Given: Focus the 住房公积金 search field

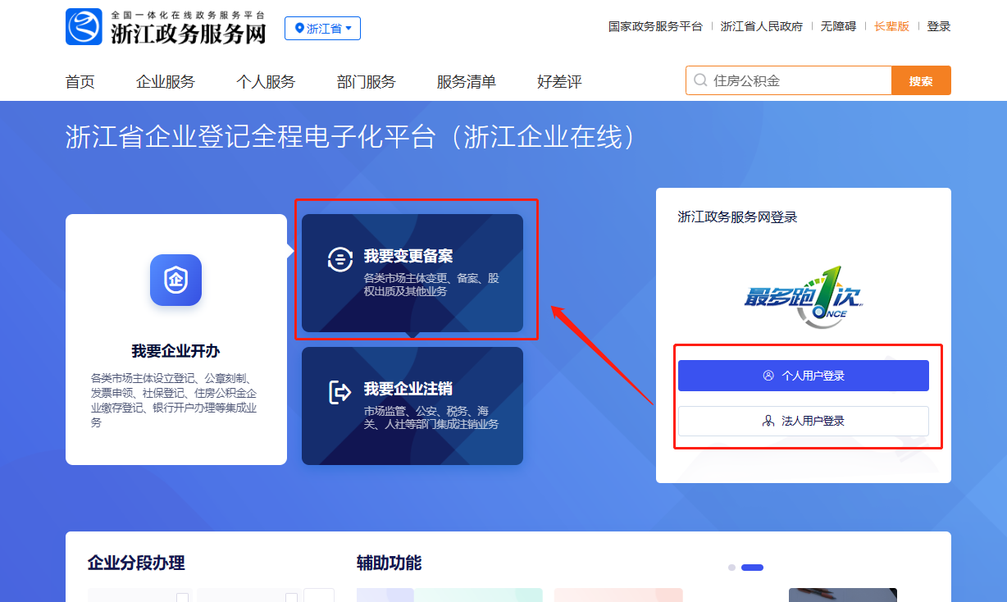Looking at the screenshot, I should click(x=789, y=80).
